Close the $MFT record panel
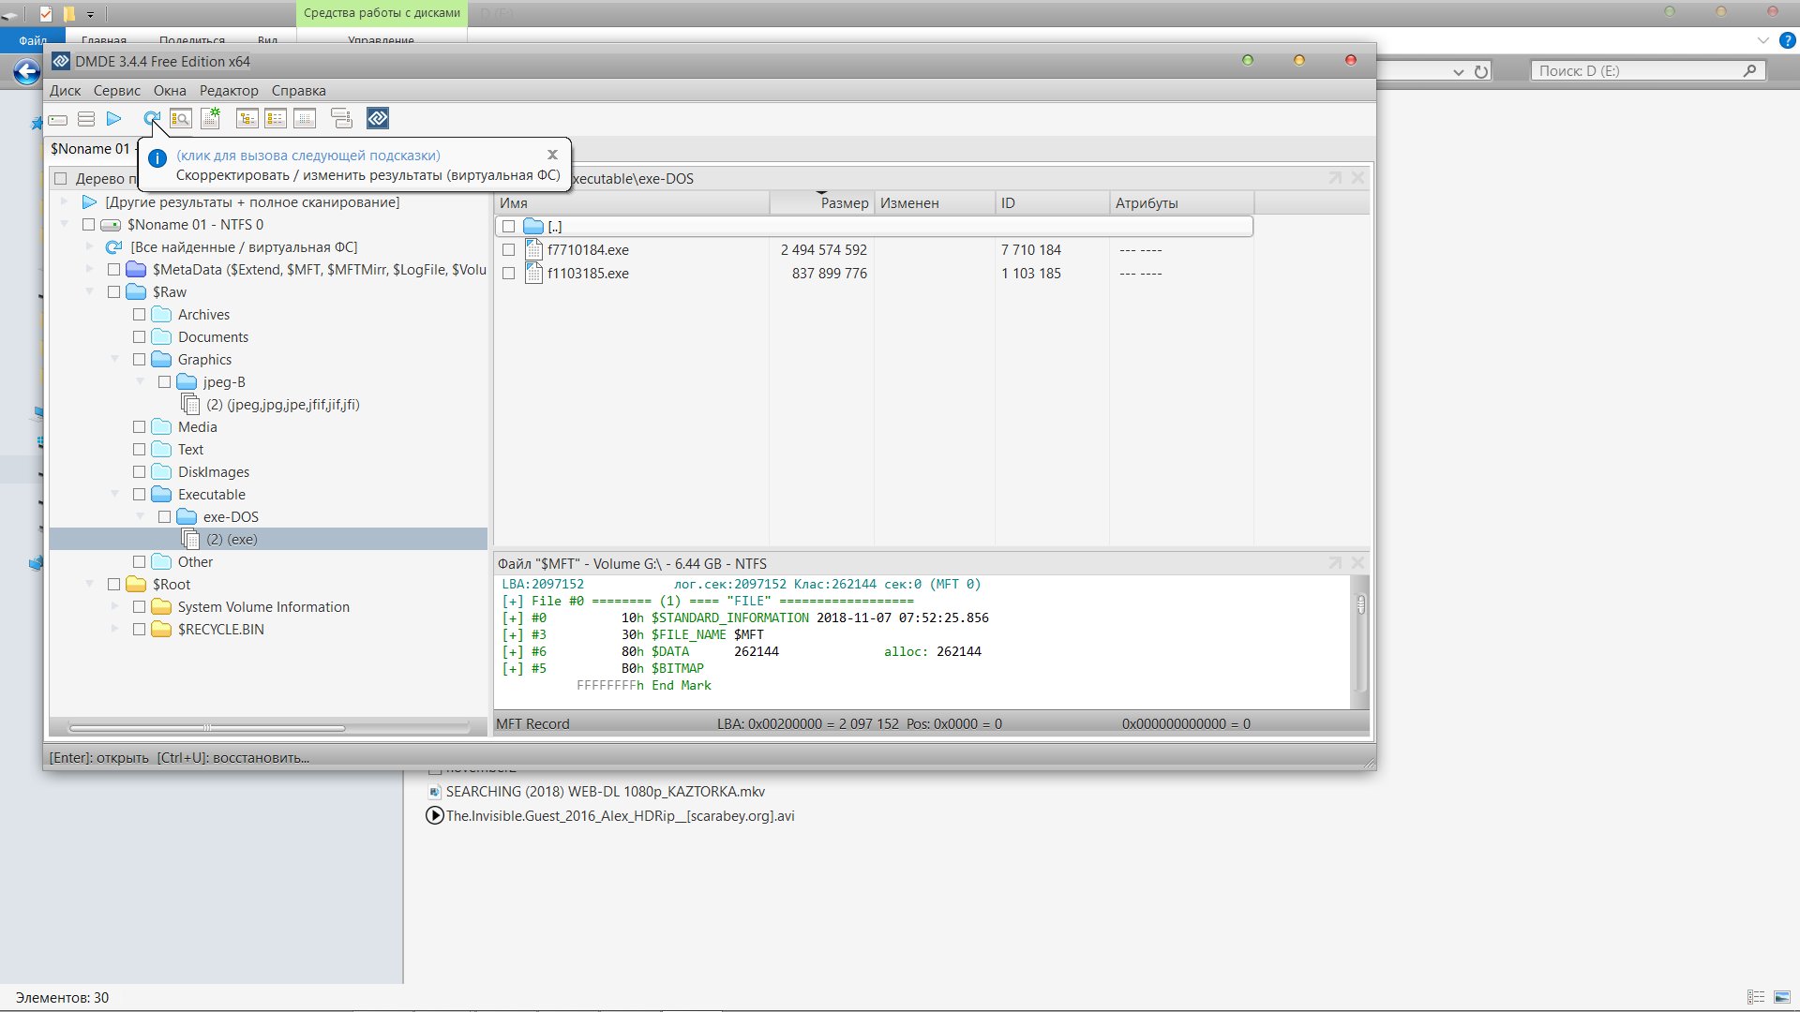1800x1012 pixels. 1357,563
